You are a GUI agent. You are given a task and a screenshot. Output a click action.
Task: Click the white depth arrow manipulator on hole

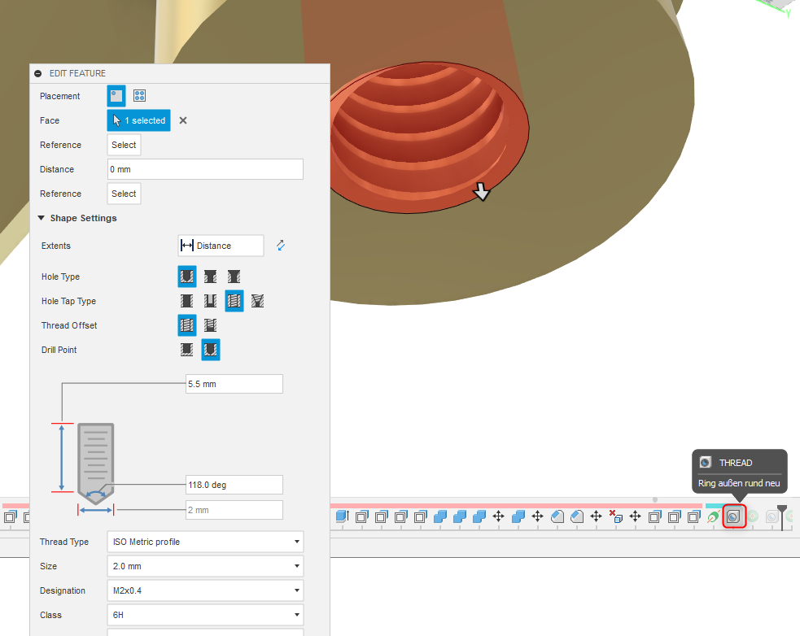tap(481, 192)
